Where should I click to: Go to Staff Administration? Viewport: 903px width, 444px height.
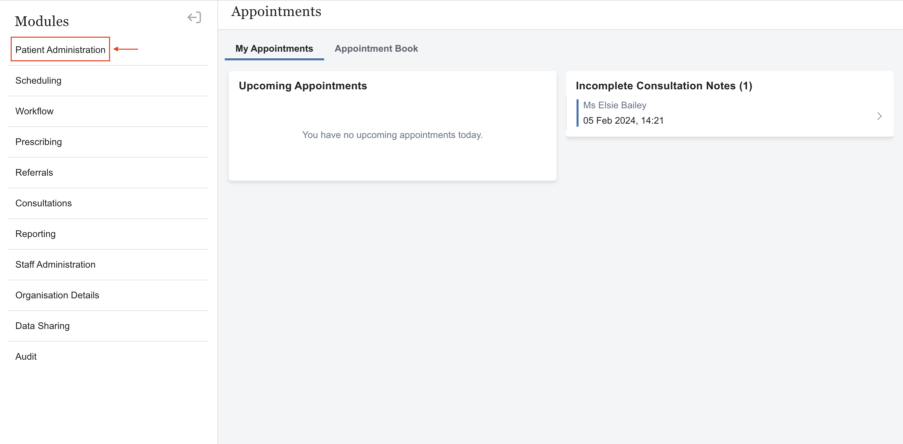pos(55,265)
